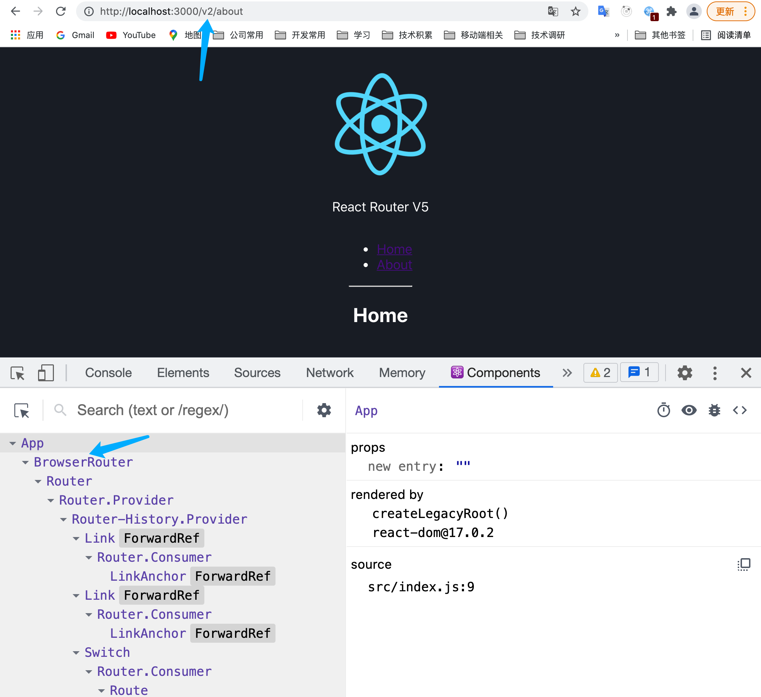
Task: Show more bookmarks with the chevron
Action: click(x=617, y=35)
